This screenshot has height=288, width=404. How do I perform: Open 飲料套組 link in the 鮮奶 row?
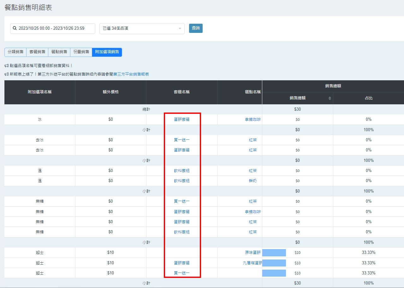click(182, 181)
